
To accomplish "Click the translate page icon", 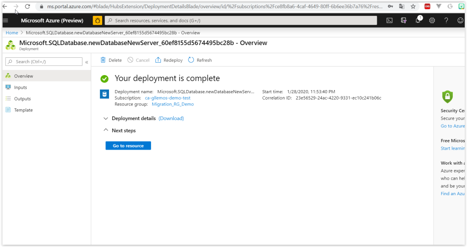I will [402, 6].
